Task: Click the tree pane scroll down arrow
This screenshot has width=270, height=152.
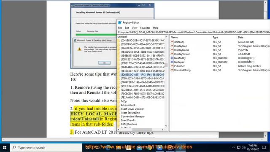Action: click(166, 126)
